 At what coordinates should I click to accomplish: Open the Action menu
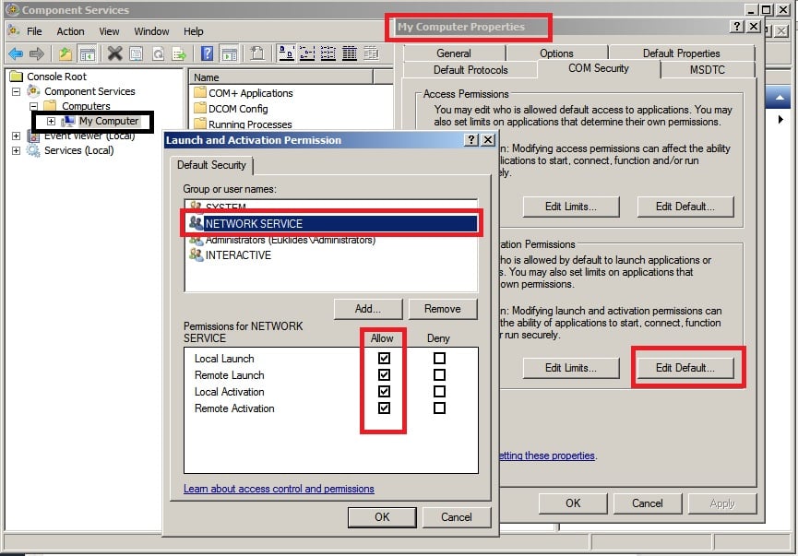[70, 31]
